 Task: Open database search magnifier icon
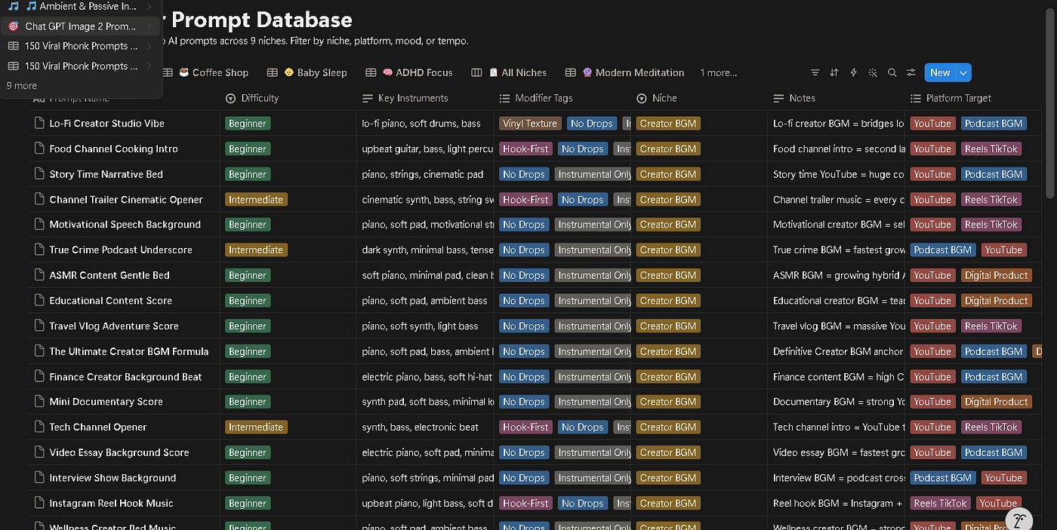click(x=892, y=72)
